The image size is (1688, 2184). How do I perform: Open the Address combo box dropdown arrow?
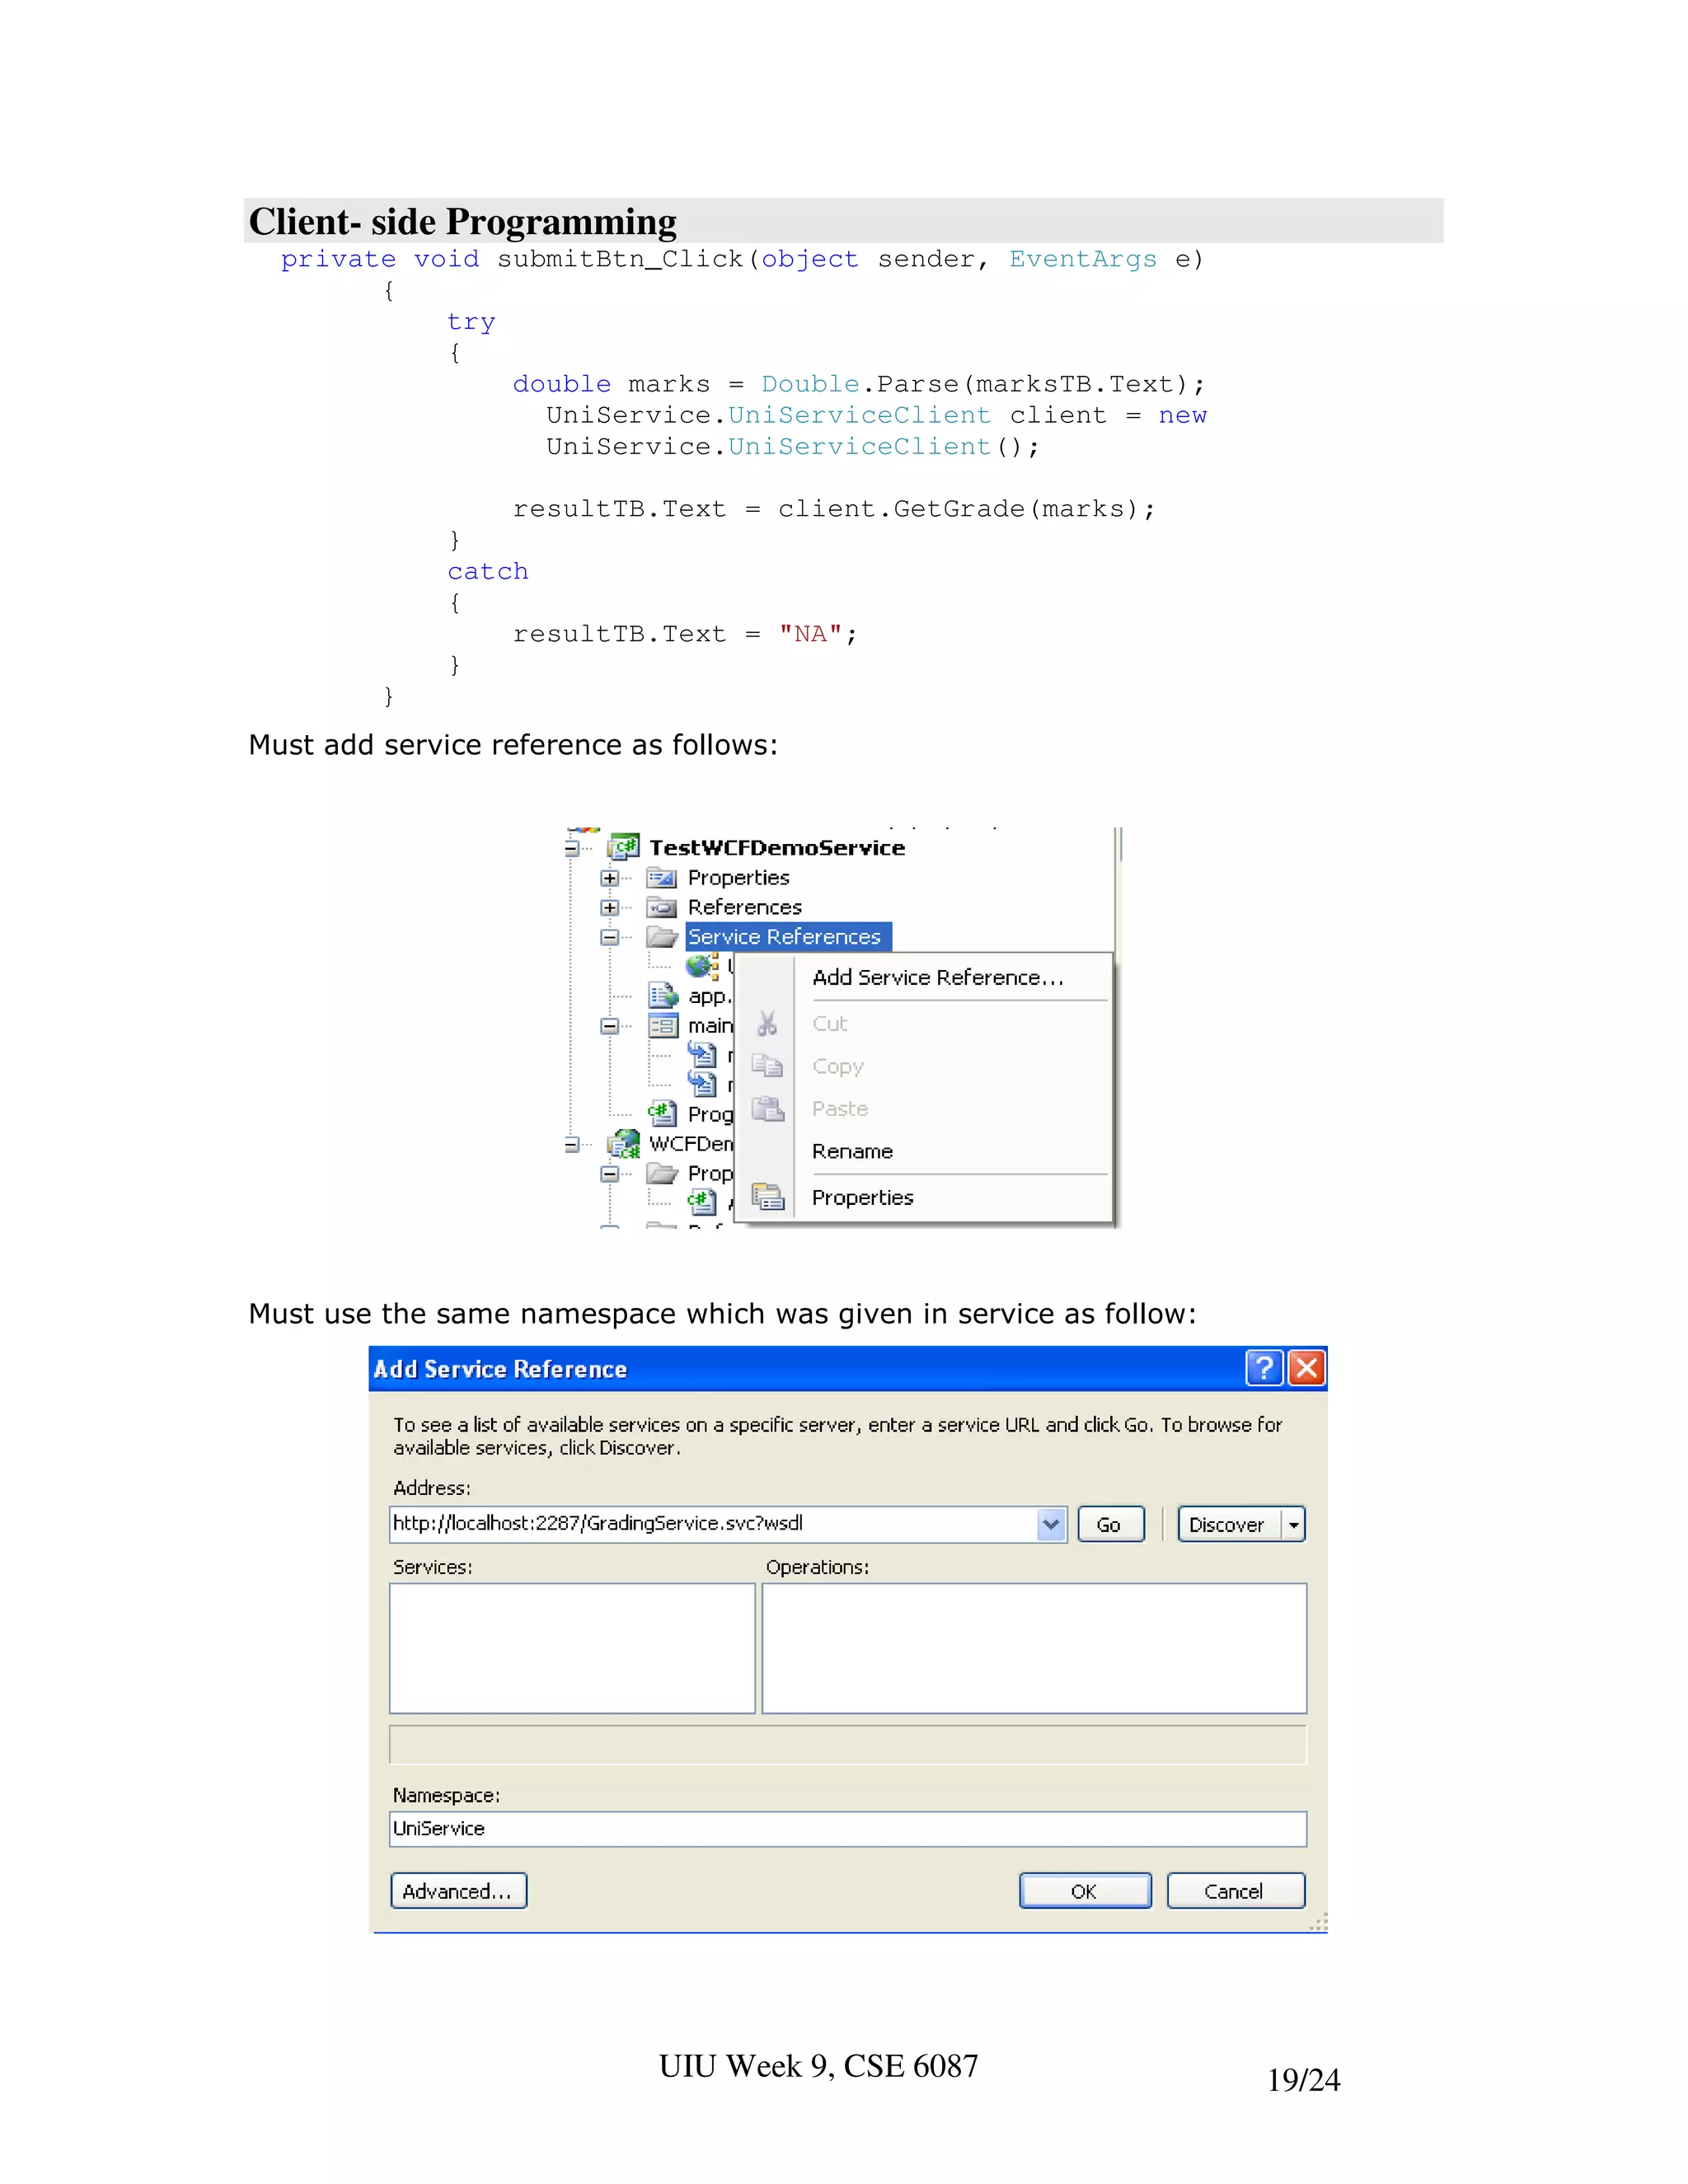coord(1051,1525)
